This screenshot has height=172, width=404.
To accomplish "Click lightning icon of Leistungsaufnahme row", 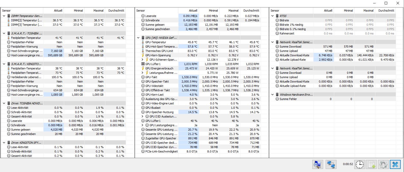I will pos(147,73).
